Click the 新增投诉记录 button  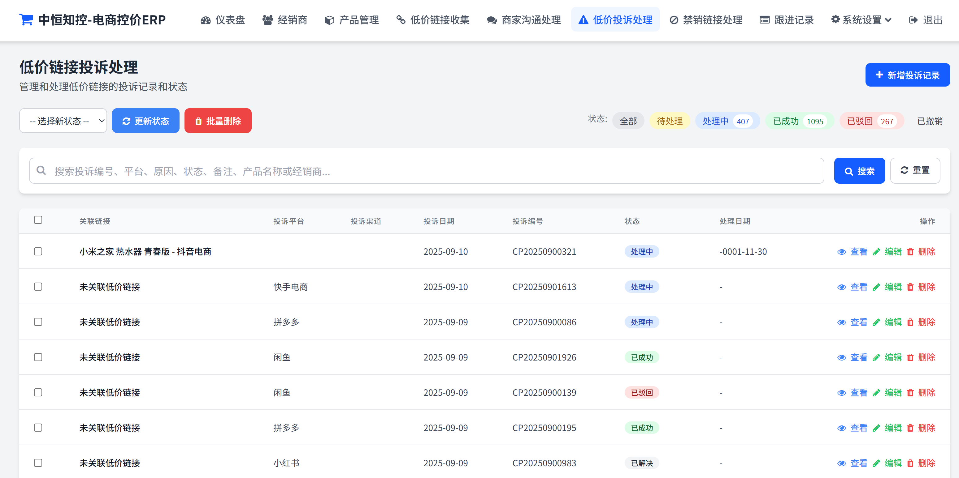(x=907, y=75)
